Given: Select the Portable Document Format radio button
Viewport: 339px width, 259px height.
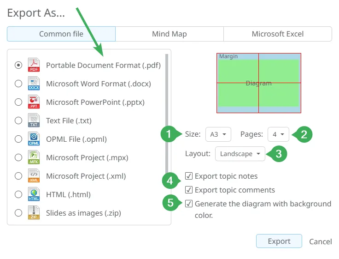Looking at the screenshot, I should pos(18,65).
